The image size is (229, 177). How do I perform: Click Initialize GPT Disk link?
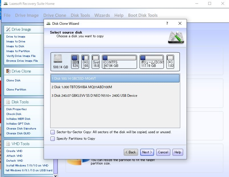point(18,124)
